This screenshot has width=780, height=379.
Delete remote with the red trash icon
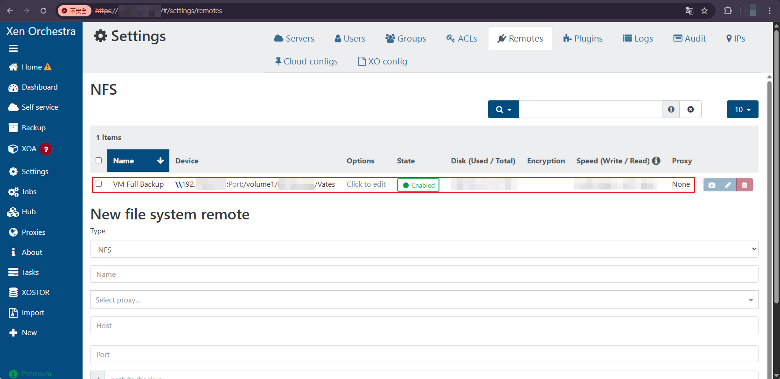[745, 185]
